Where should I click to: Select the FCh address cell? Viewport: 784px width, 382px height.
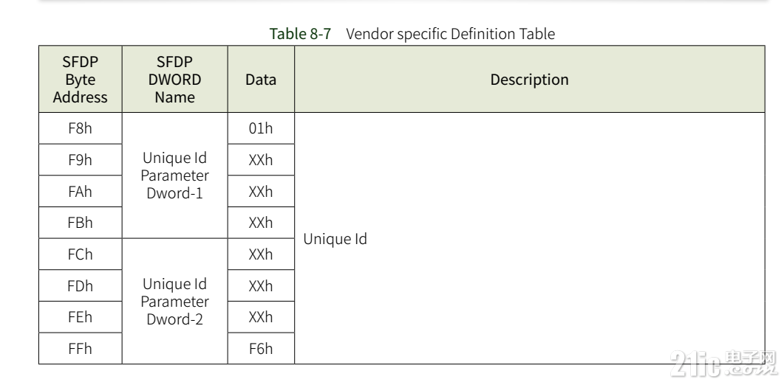(81, 254)
